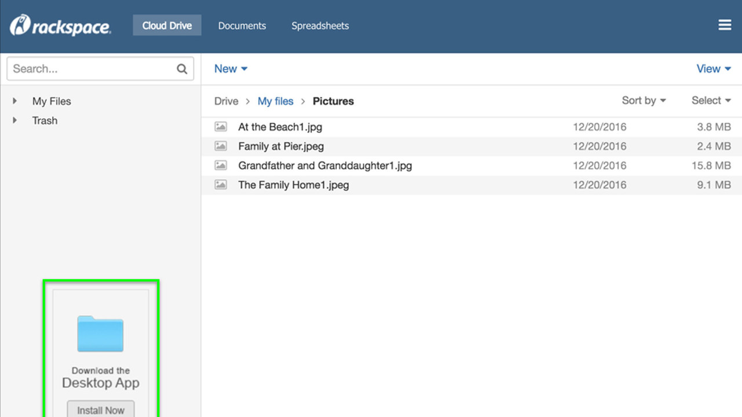Click the search magnifier icon
Screen dimensions: 742x417
[x=182, y=69]
